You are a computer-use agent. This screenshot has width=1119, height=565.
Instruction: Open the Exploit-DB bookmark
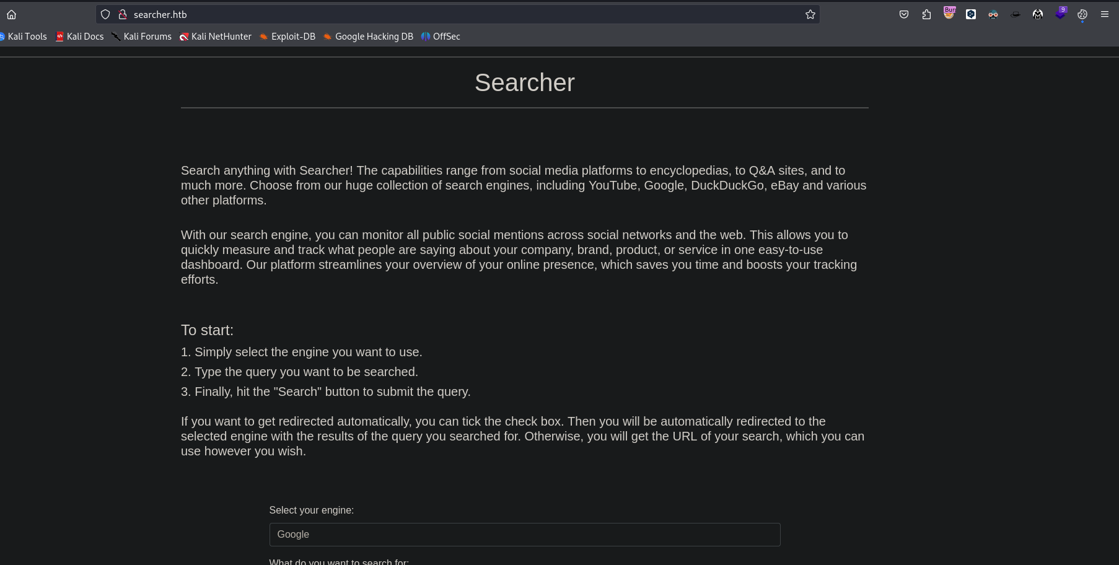287,37
